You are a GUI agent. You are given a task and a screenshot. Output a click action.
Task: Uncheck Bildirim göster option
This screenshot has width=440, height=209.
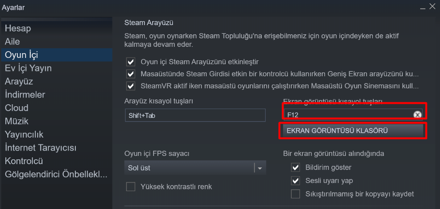click(296, 167)
